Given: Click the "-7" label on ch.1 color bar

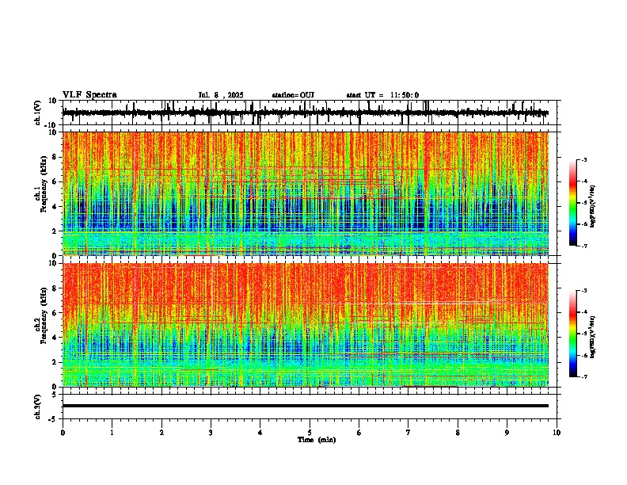Looking at the screenshot, I should (584, 246).
